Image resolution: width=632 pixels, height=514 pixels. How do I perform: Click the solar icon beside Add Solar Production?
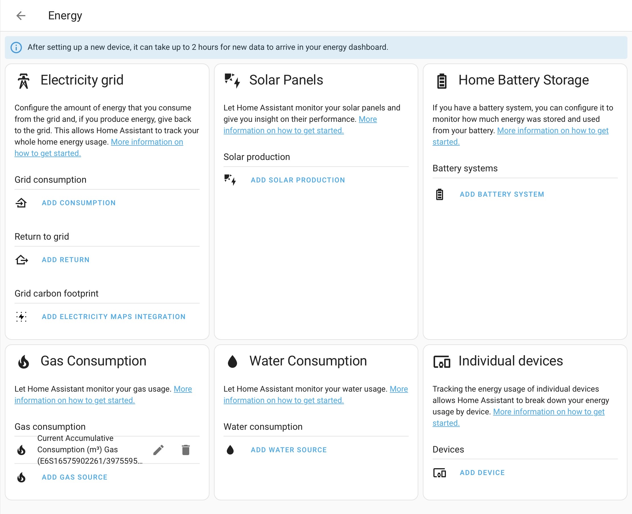point(230,180)
